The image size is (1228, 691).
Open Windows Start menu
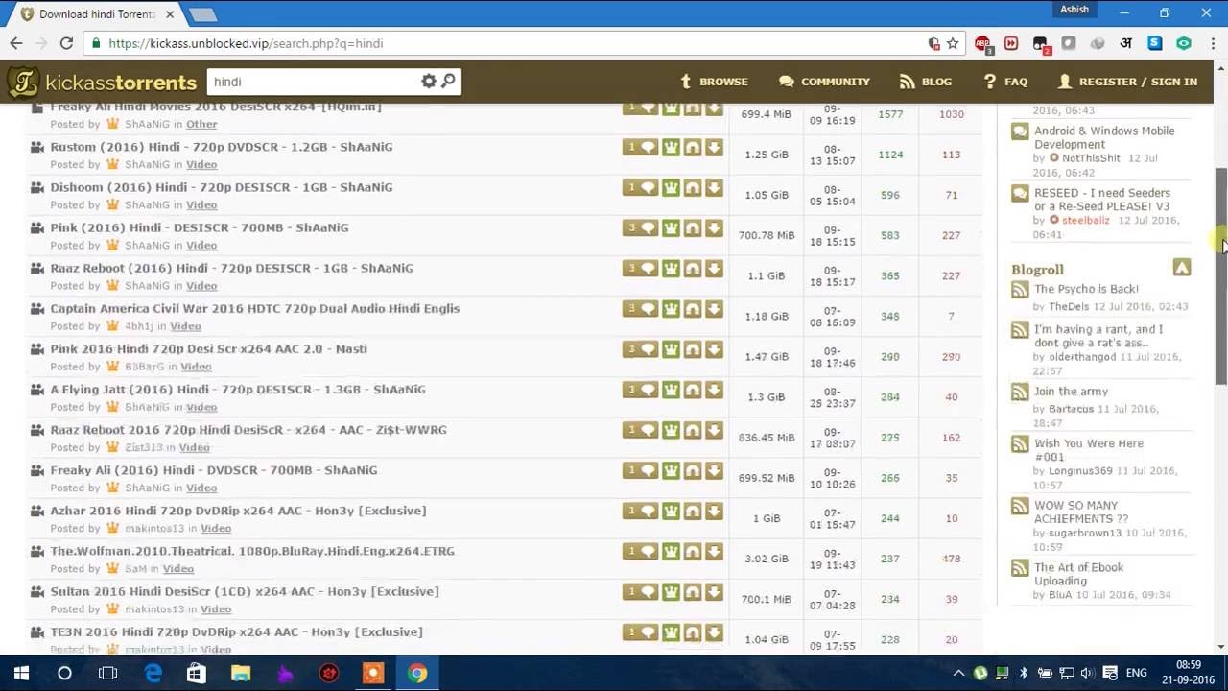click(21, 673)
